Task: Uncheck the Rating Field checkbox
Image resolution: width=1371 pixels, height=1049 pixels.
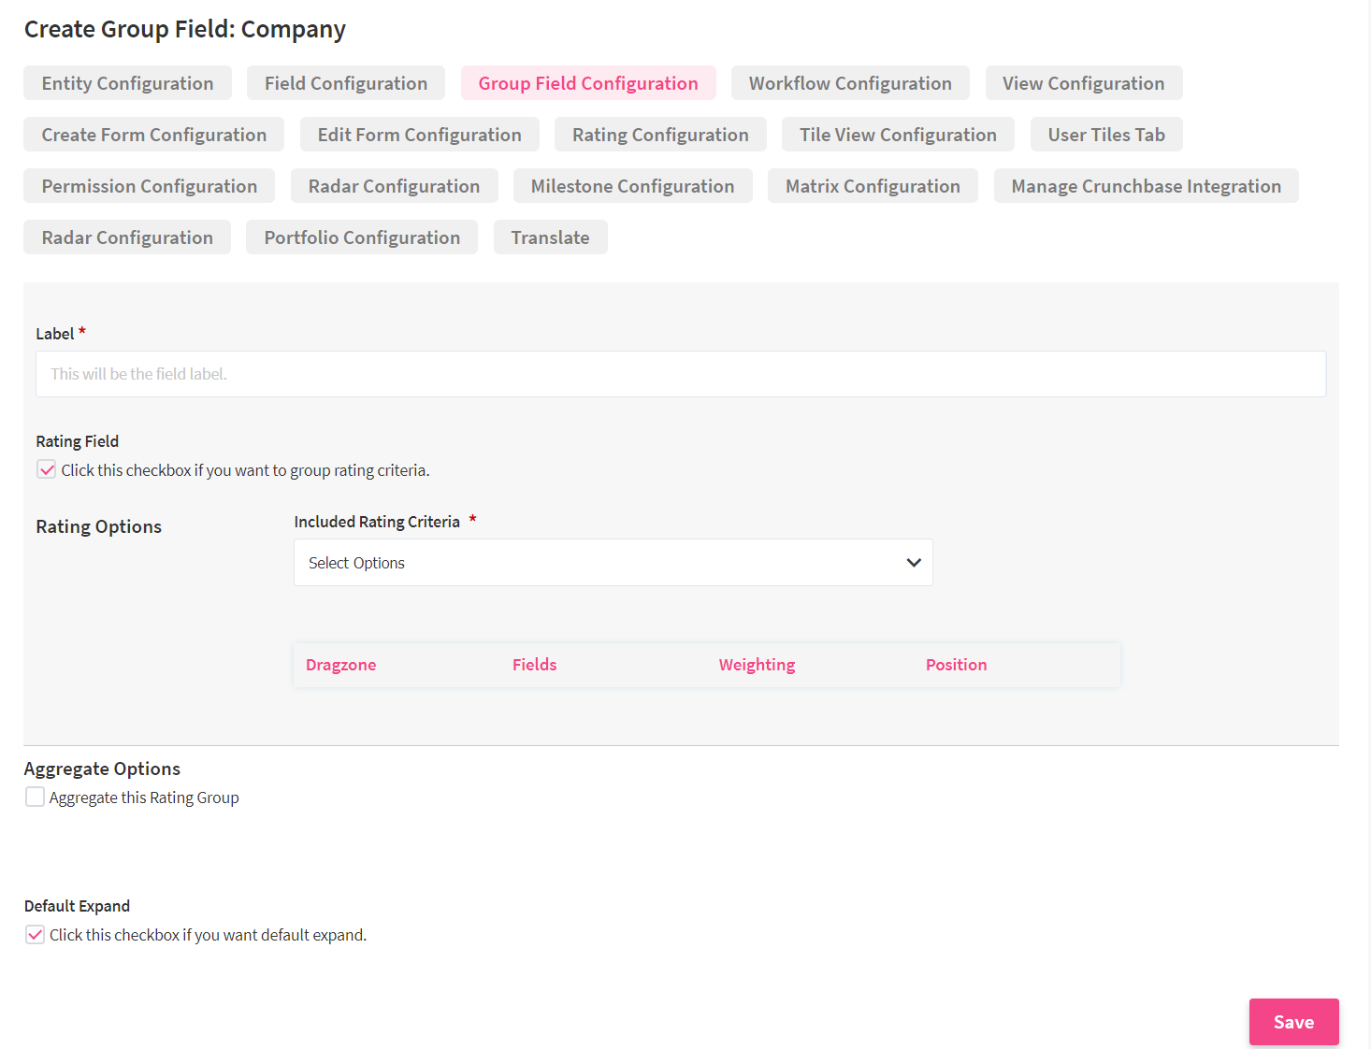Action: click(x=47, y=469)
